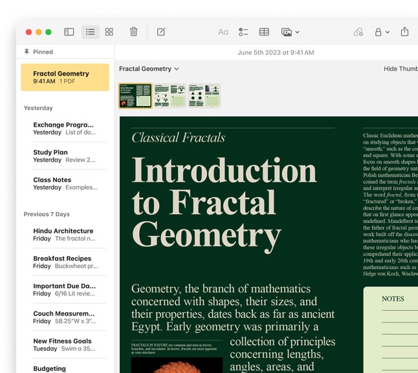Expand the media dropdown arrow
Viewport: 418px width, 373px height.
pos(297,32)
